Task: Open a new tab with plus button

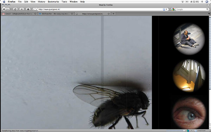Action: point(113,14)
